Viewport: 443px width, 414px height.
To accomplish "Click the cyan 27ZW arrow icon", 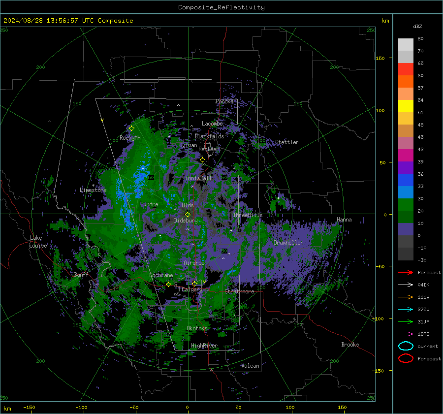I will click(406, 309).
